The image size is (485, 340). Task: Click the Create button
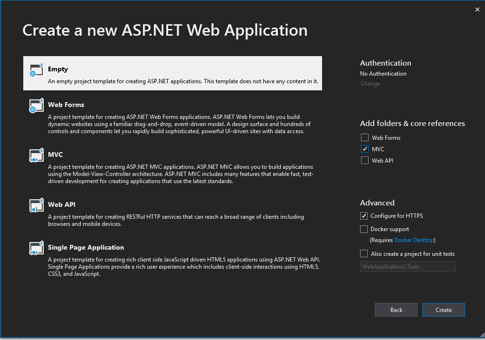pos(444,310)
